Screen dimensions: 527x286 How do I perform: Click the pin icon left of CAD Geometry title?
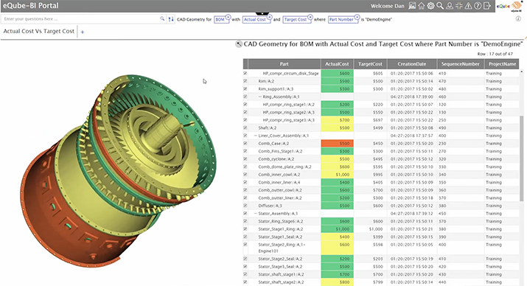[x=238, y=44]
